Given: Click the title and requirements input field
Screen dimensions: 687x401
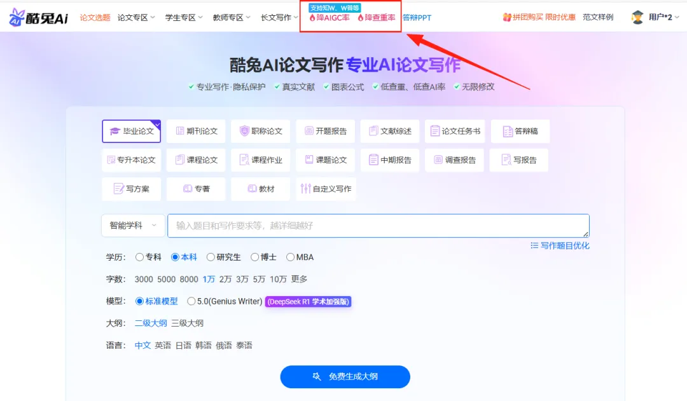Looking at the screenshot, I should point(378,226).
